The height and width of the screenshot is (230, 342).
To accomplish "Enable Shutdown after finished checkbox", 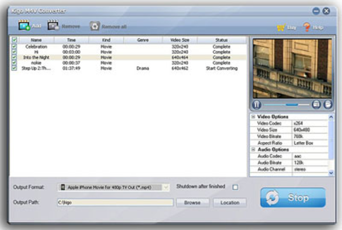I will click(x=235, y=187).
